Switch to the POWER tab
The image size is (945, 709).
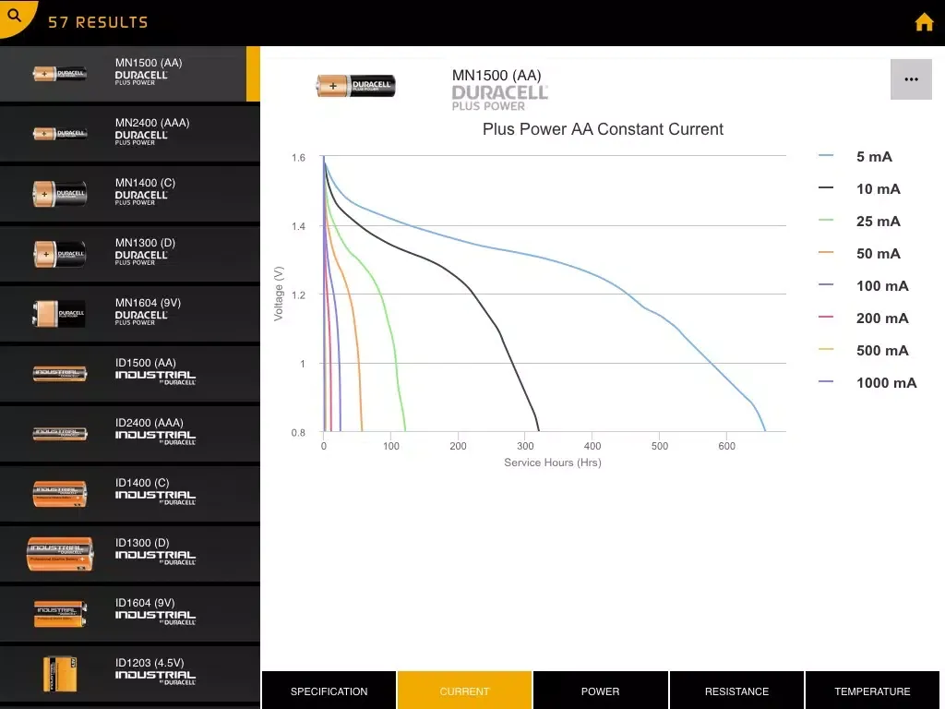600,691
